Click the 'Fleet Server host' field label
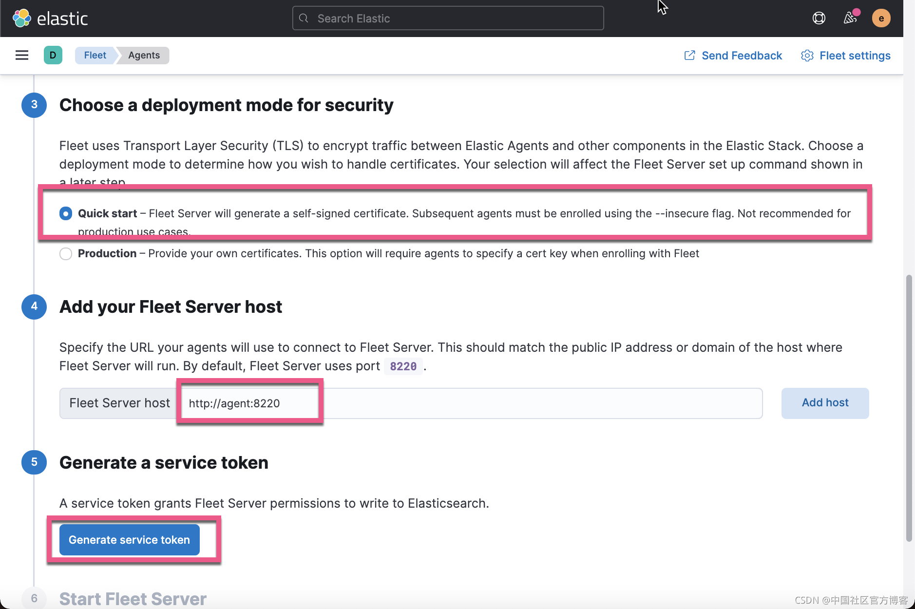The height and width of the screenshot is (609, 915). coord(120,403)
